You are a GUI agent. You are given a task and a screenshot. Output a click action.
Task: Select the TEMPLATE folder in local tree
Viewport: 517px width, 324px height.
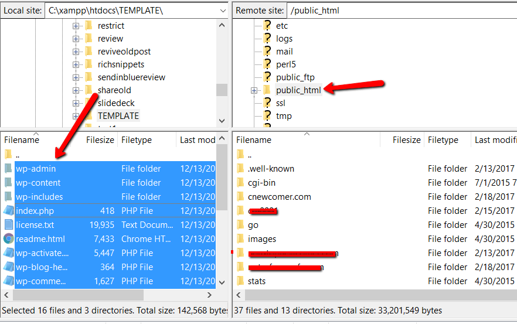tap(118, 116)
